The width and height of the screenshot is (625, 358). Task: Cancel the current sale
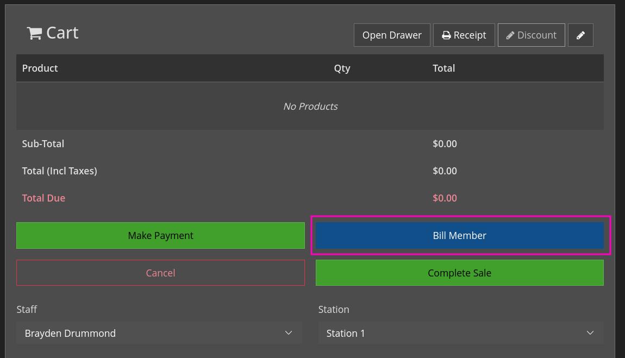tap(160, 273)
